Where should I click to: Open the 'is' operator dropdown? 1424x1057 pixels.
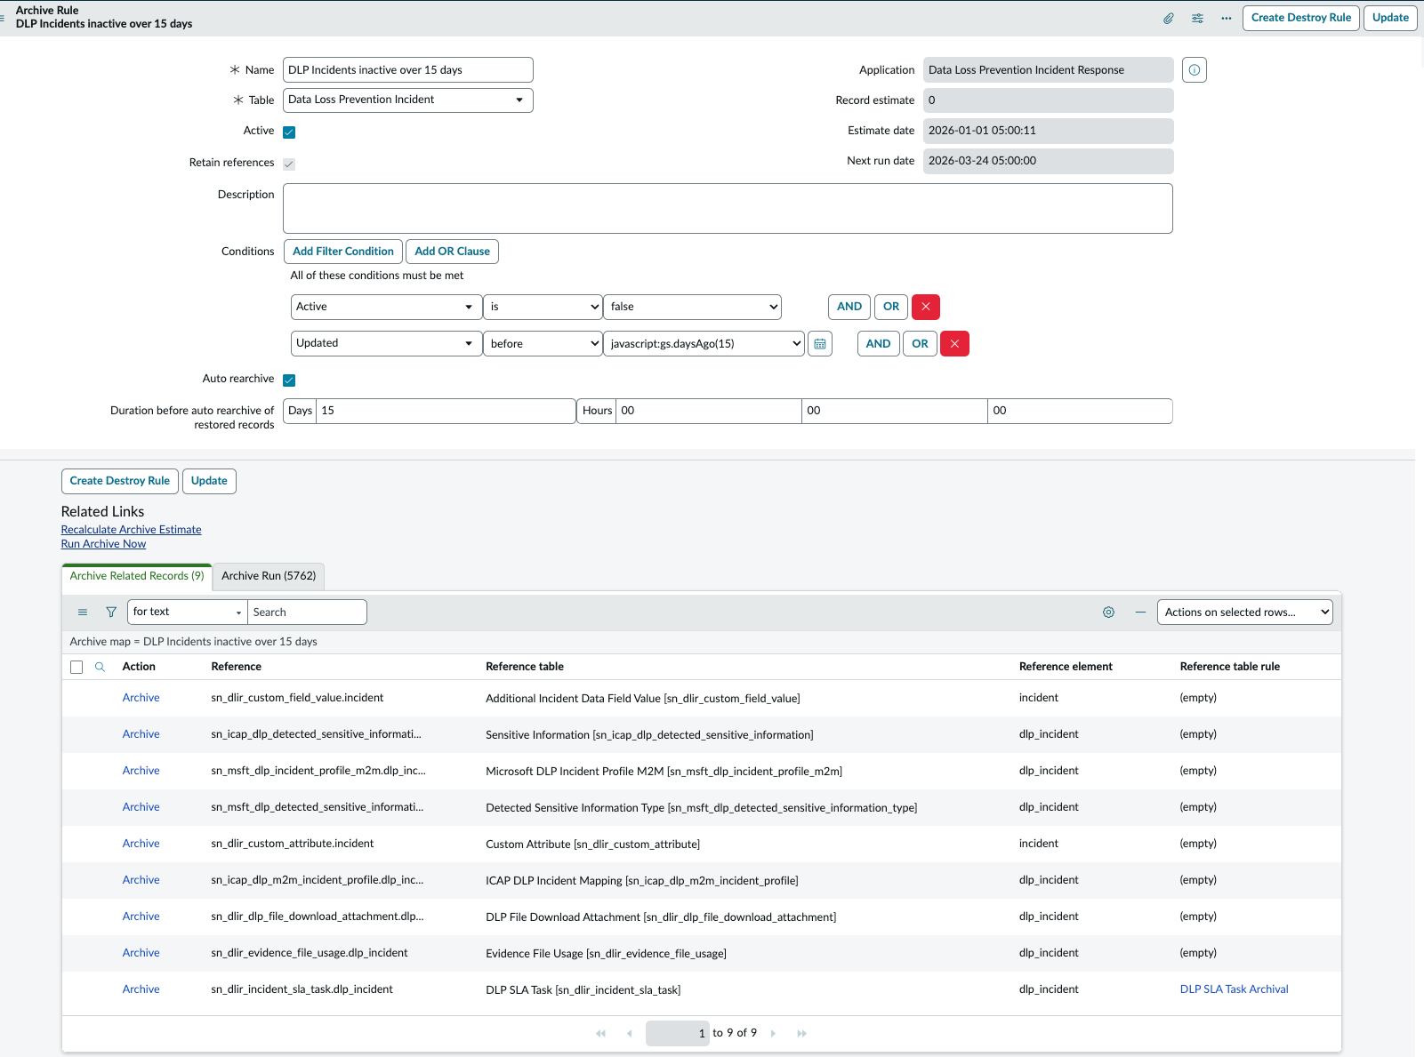pyautogui.click(x=543, y=307)
